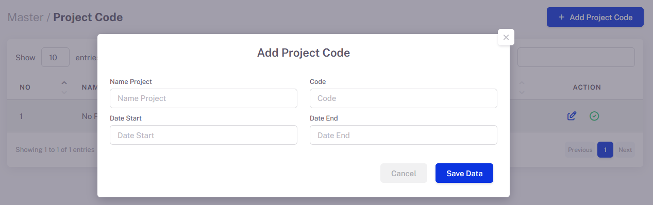
Task: Sort by the ACTION column header
Action: (x=587, y=87)
